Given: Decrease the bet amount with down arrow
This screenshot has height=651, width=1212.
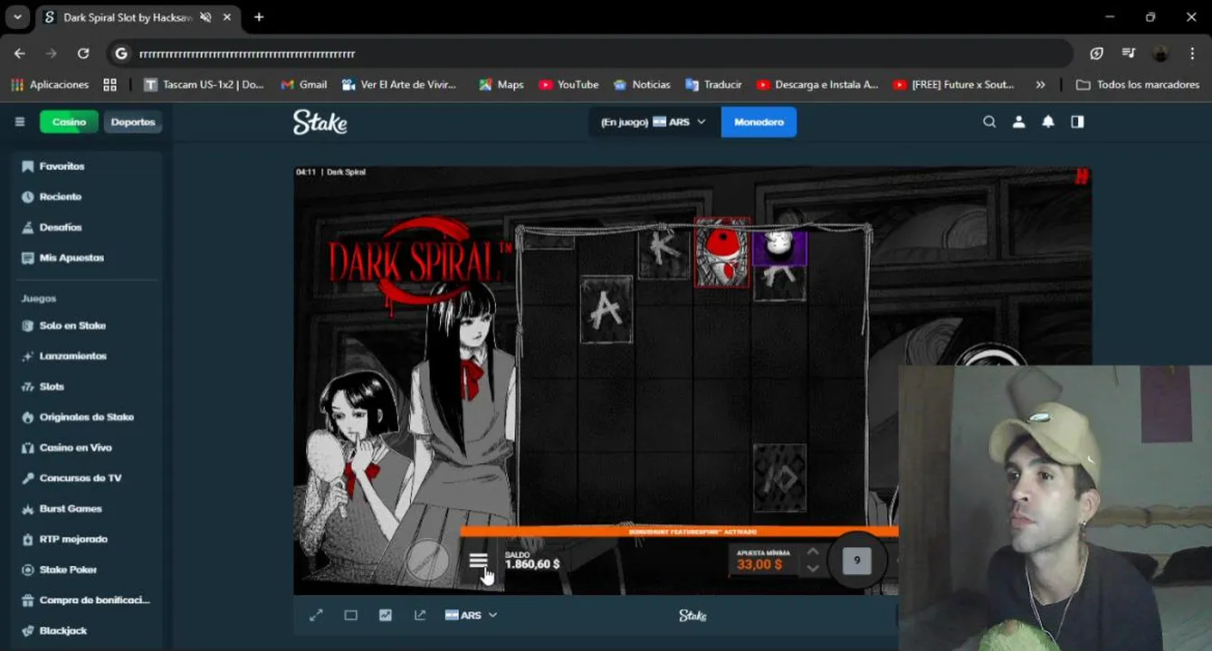Looking at the screenshot, I should click(812, 569).
